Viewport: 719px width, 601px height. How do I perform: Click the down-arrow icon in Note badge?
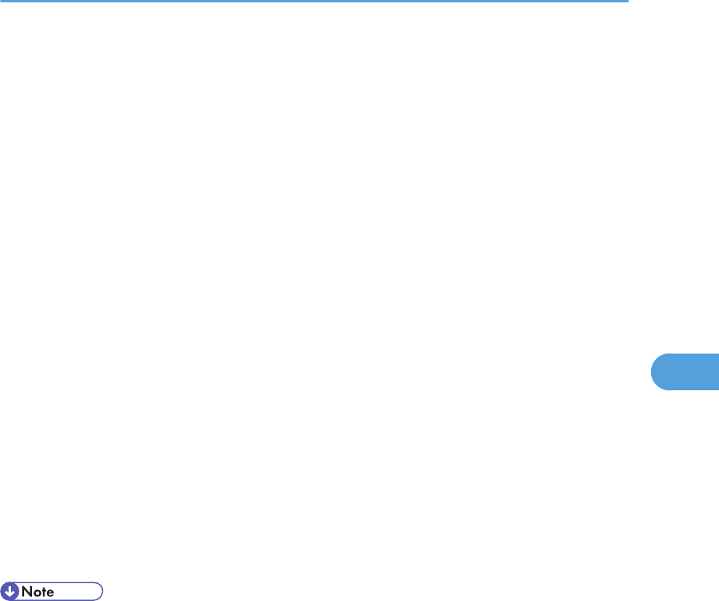coord(9,592)
